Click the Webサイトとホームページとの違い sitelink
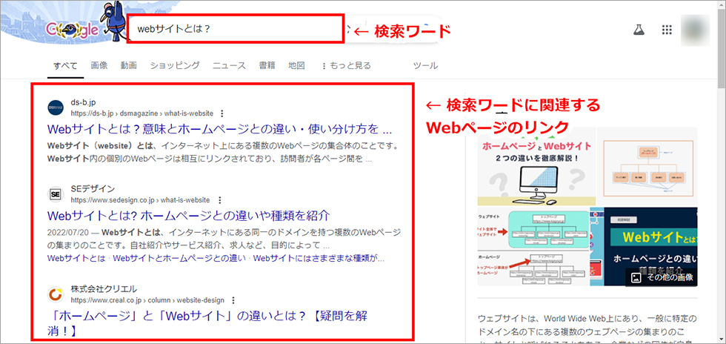Viewport: 726px width, 344px height. [179, 258]
